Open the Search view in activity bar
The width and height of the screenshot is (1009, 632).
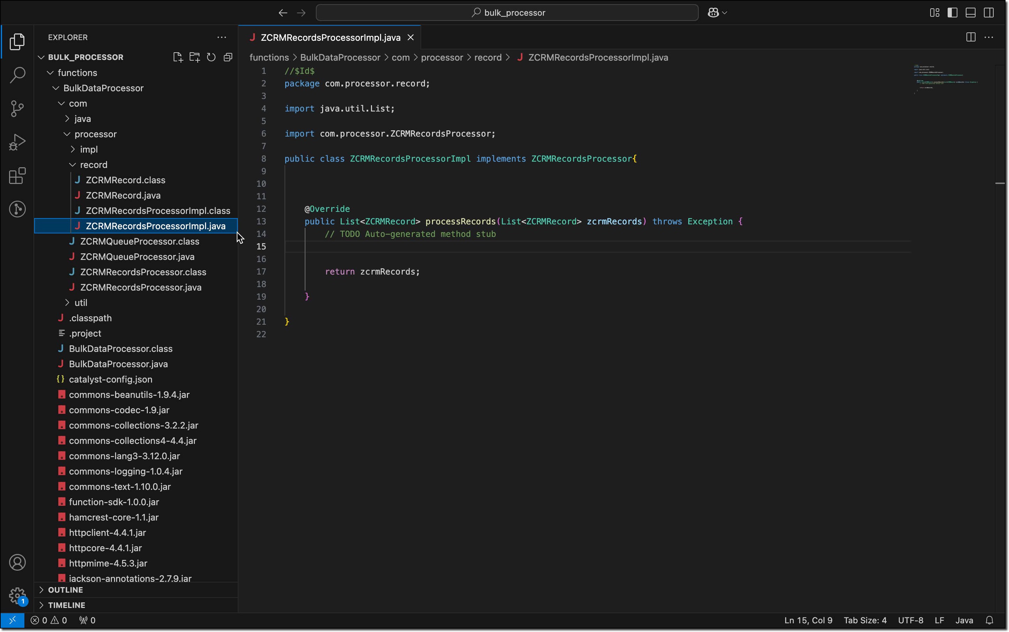click(x=17, y=75)
